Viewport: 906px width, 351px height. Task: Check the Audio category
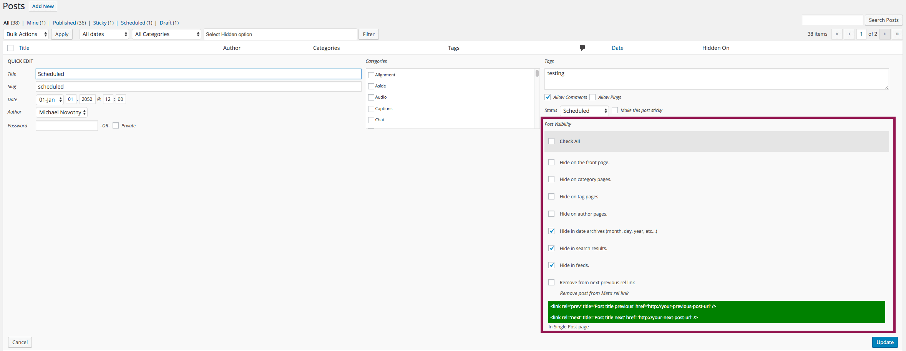click(x=371, y=97)
